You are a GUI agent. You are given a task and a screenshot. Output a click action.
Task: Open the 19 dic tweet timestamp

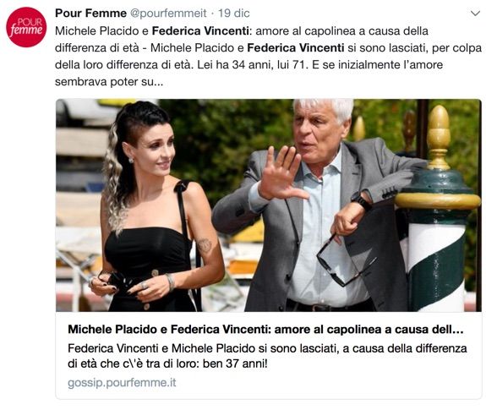pyautogui.click(x=233, y=13)
